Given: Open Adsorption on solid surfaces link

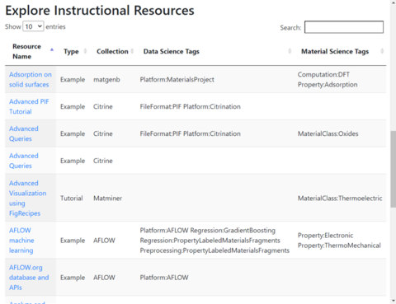Looking at the screenshot, I should [31, 79].
